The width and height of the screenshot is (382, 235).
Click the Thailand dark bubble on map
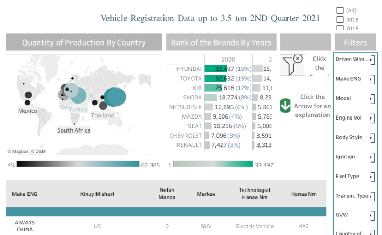(x=103, y=106)
